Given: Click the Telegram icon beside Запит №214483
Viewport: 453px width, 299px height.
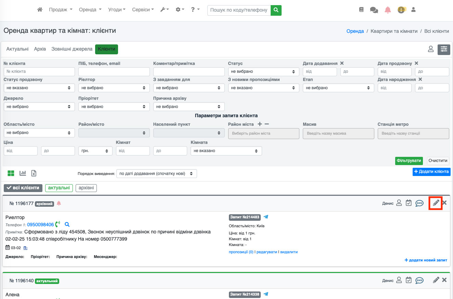Looking at the screenshot, I should (266, 217).
